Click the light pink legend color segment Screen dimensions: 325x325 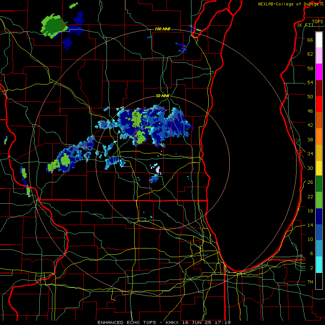click(319, 56)
